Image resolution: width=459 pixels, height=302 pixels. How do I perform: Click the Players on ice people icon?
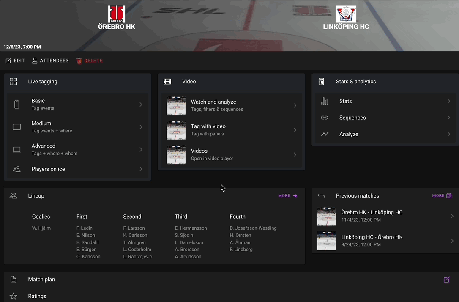pyautogui.click(x=17, y=169)
